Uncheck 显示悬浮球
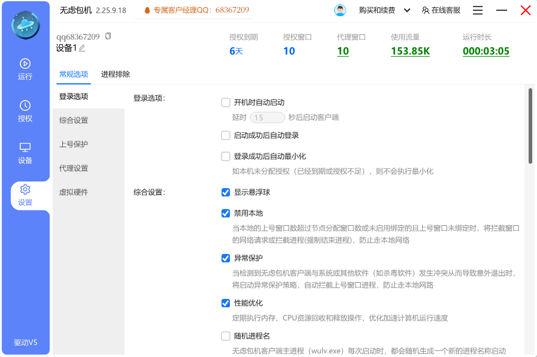The width and height of the screenshot is (537, 357). [x=226, y=192]
